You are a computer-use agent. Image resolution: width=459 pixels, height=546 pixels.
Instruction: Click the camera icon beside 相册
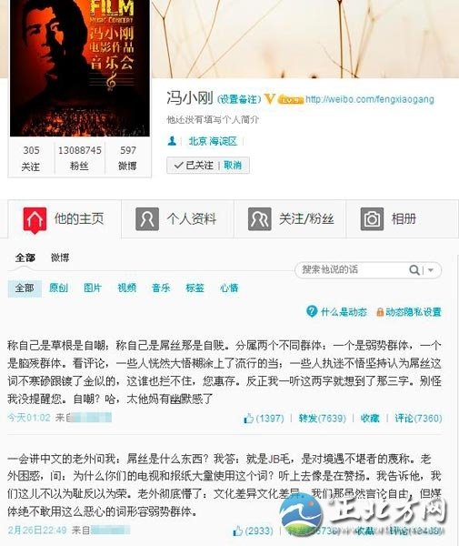(372, 219)
